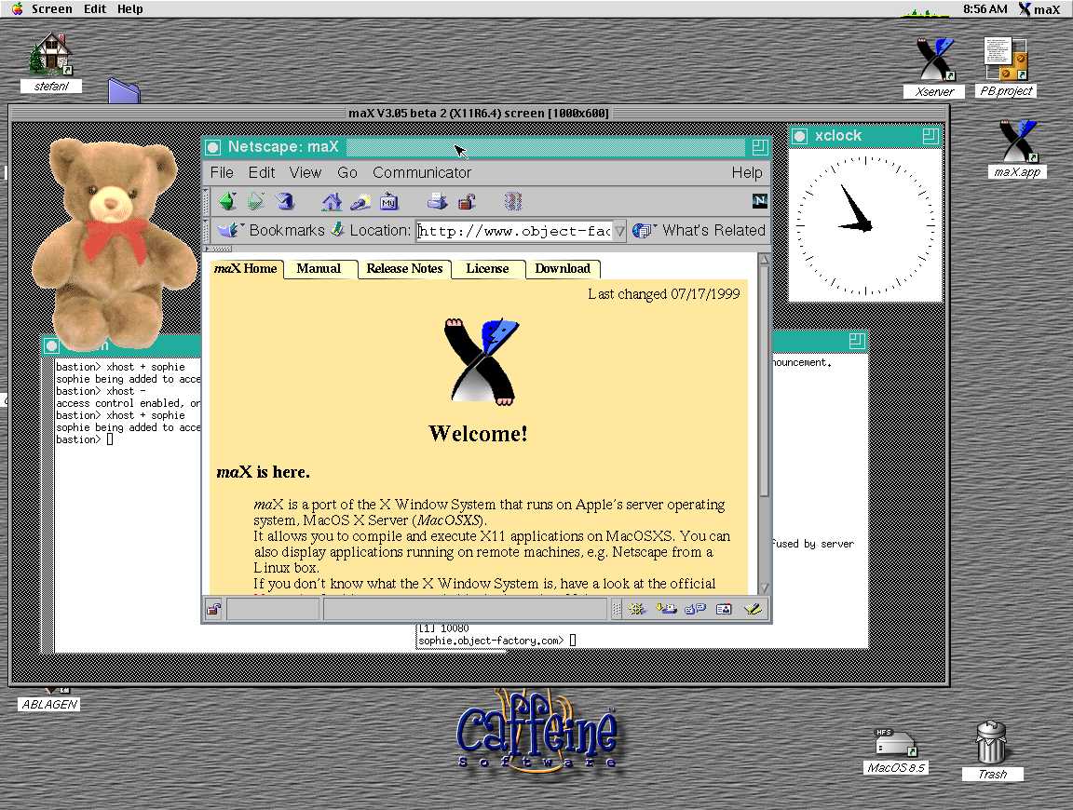Viewport: 1073px width, 810px height.
Task: Click the Netscape N logo icon
Action: pos(759,201)
